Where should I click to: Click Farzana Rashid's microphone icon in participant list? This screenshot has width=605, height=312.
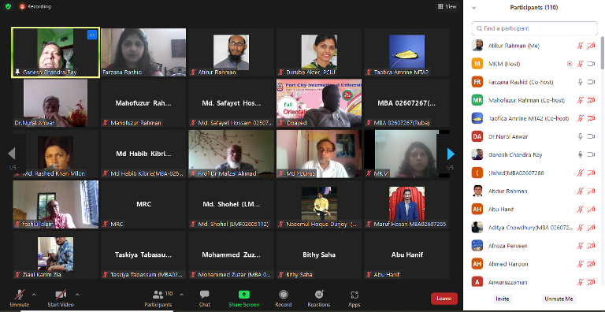[x=580, y=82]
